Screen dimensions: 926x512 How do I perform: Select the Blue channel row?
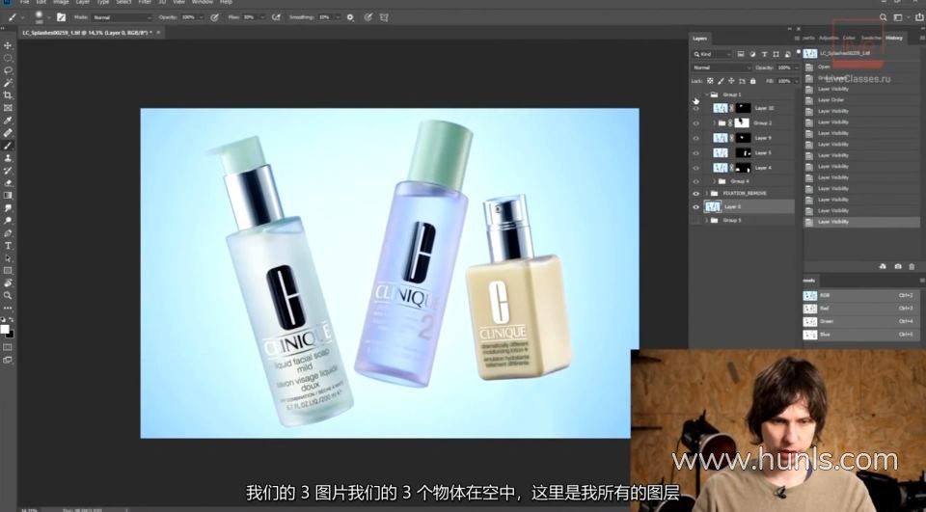click(x=861, y=335)
